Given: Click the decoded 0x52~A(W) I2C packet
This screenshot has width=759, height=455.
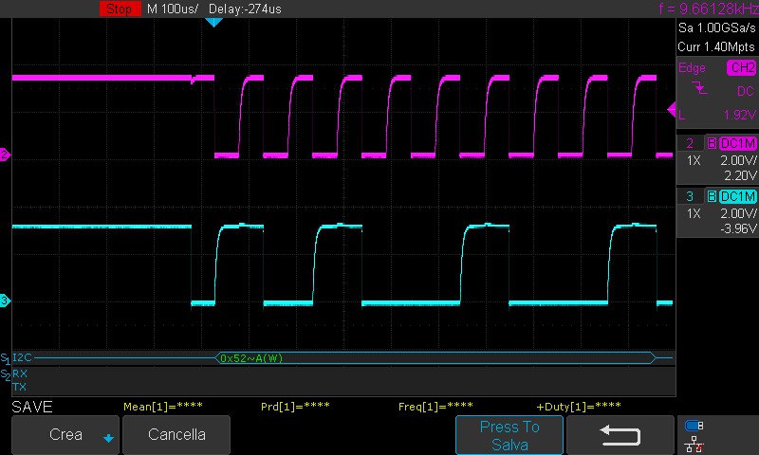Looking at the screenshot, I should coord(251,358).
